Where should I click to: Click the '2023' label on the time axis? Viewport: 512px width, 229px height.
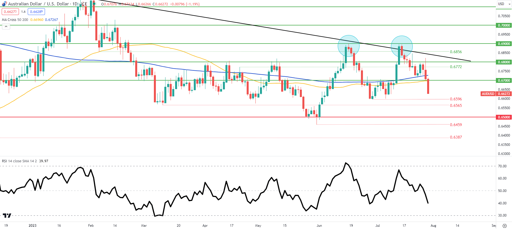pos(33,226)
